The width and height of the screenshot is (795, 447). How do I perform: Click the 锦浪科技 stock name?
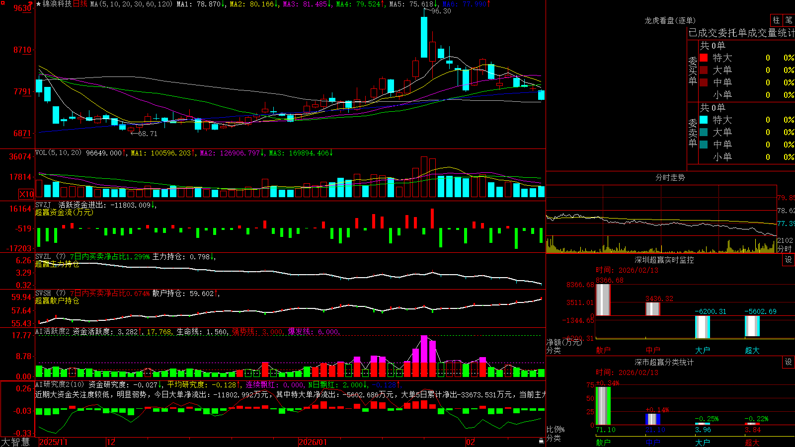(57, 4)
